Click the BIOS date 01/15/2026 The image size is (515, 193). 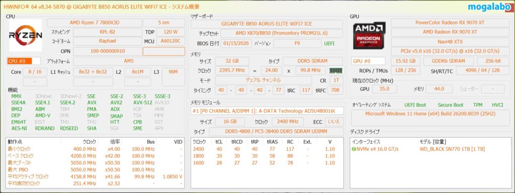pyautogui.click(x=236, y=44)
